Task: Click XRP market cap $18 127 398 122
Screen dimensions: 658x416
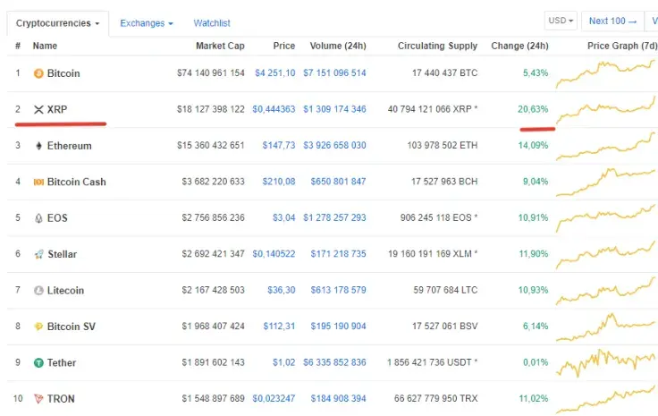Action: (211, 109)
